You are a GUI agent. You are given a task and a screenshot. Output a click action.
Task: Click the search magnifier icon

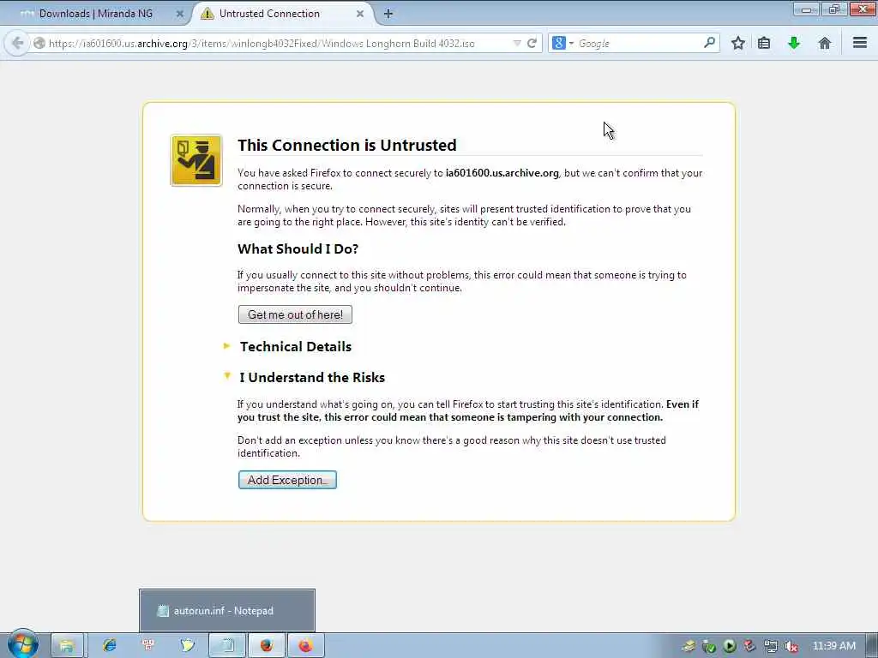click(709, 43)
